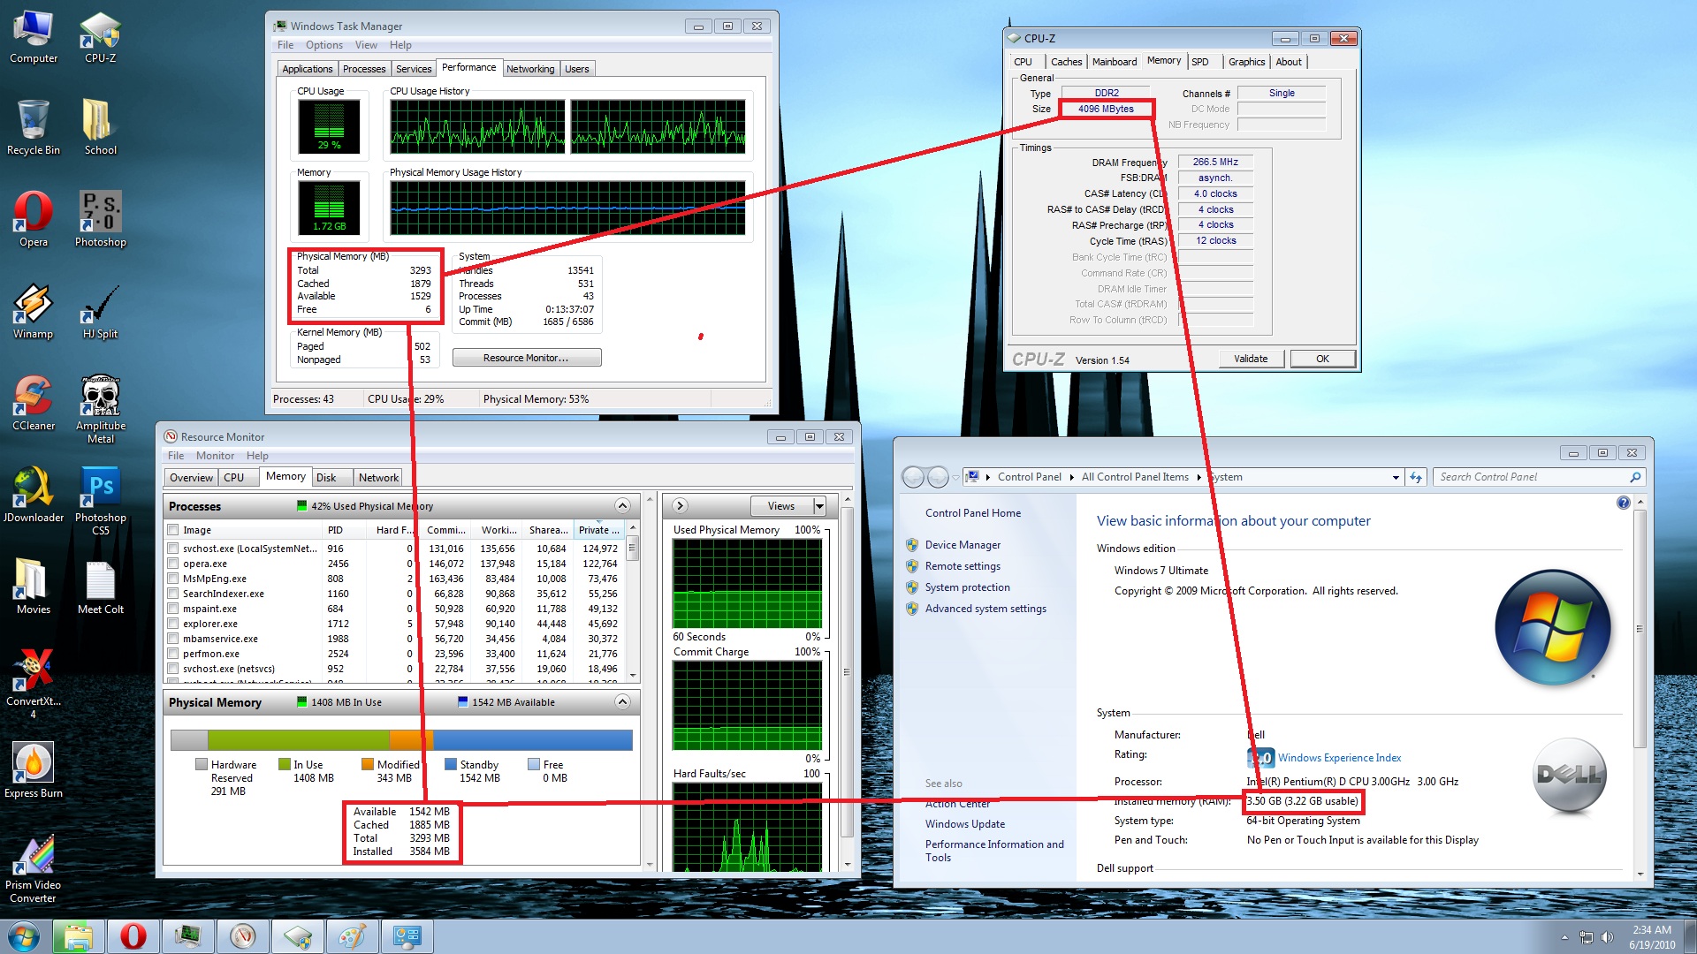1697x954 pixels.
Task: Click Resource Monitor taskbar icon
Action: [x=243, y=936]
